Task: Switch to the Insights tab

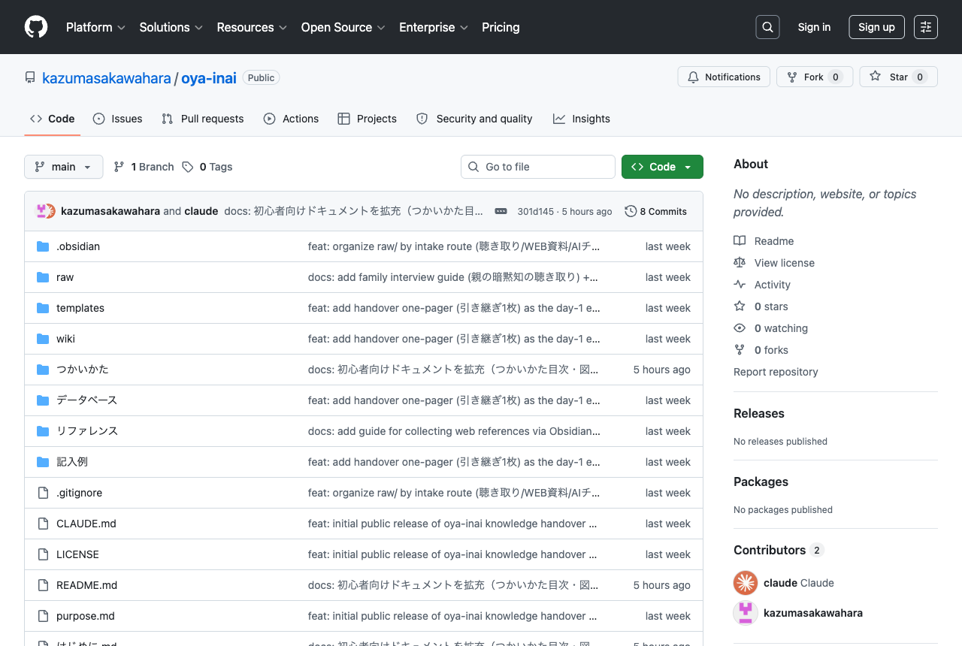Action: pyautogui.click(x=582, y=119)
